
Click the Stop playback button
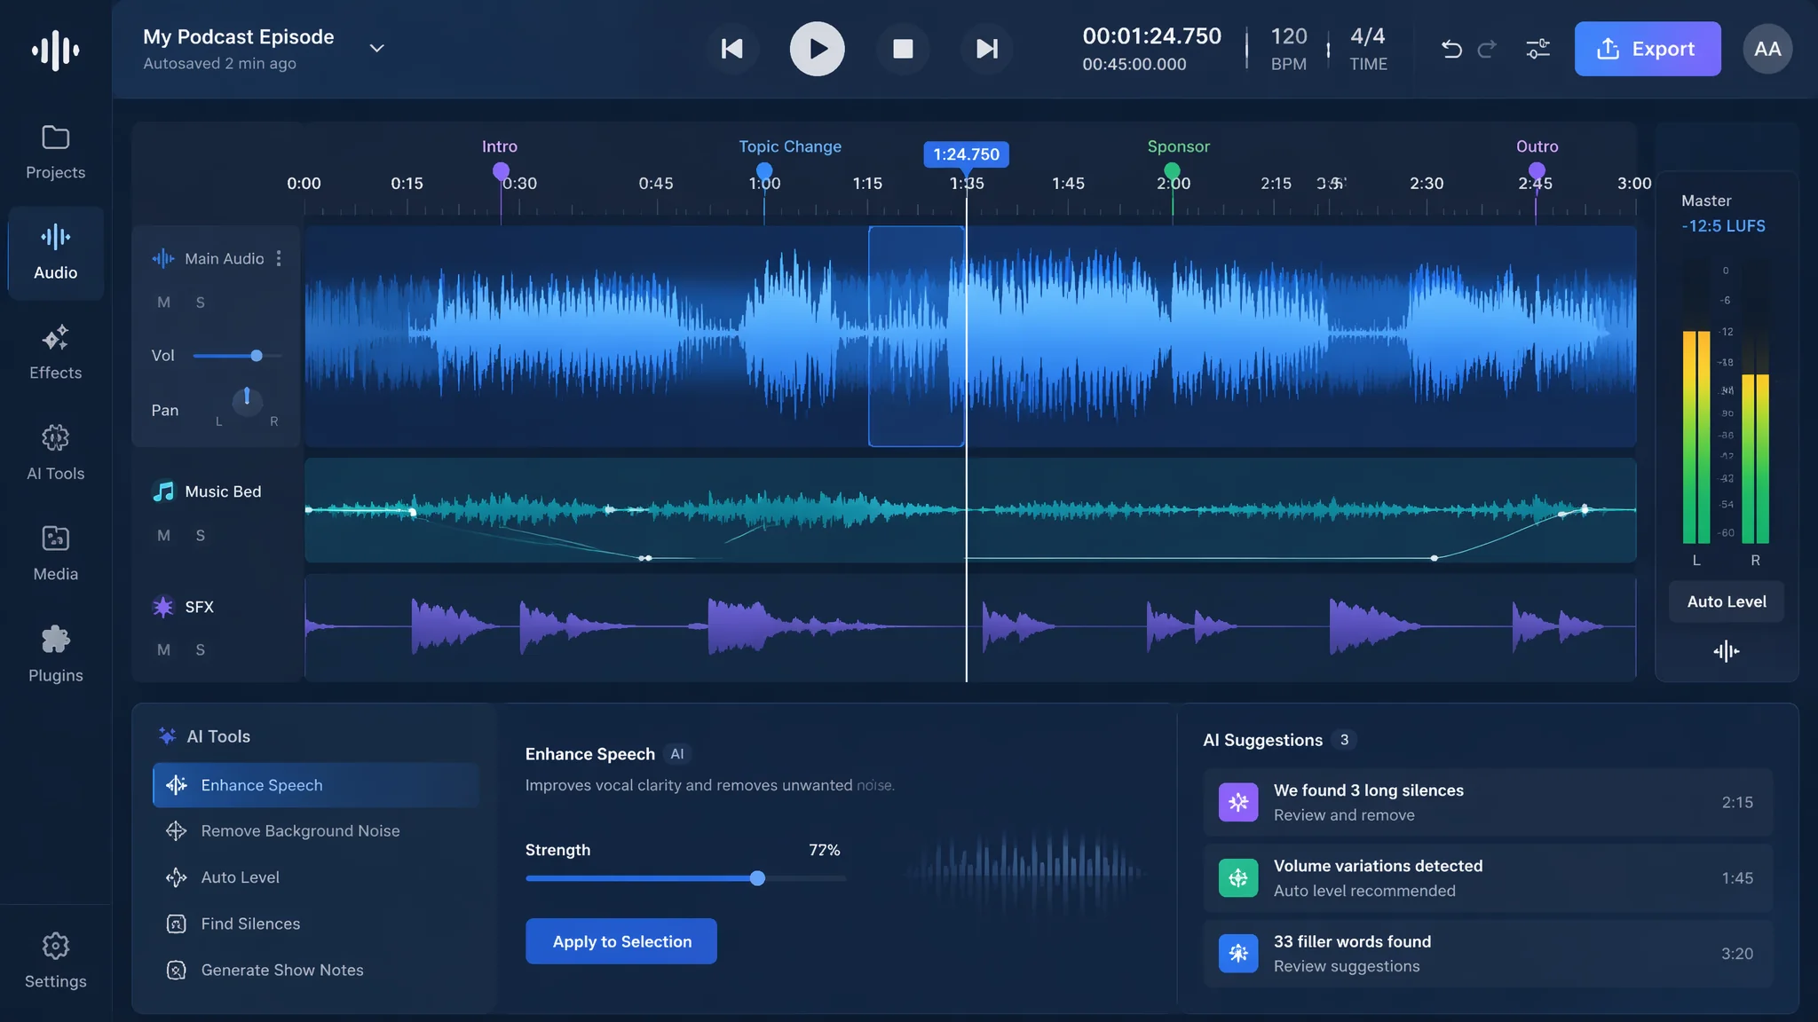click(903, 49)
